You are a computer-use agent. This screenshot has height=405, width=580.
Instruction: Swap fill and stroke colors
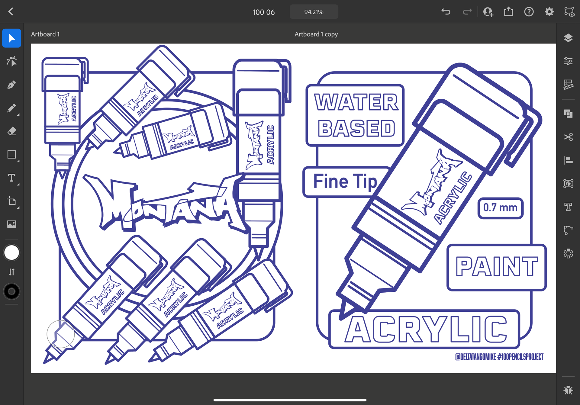tap(12, 272)
